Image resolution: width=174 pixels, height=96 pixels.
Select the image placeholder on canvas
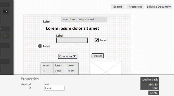[105, 68]
